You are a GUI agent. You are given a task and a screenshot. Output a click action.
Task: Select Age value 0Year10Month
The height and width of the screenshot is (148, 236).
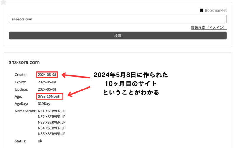tap(50, 96)
